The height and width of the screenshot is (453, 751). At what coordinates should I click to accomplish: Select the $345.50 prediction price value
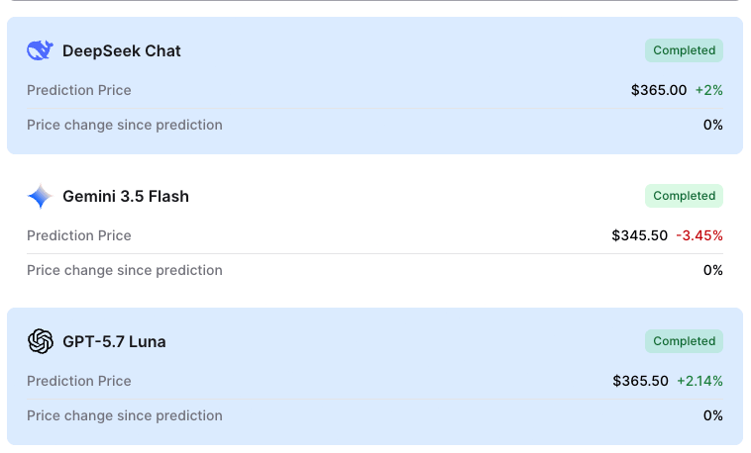[x=639, y=235]
